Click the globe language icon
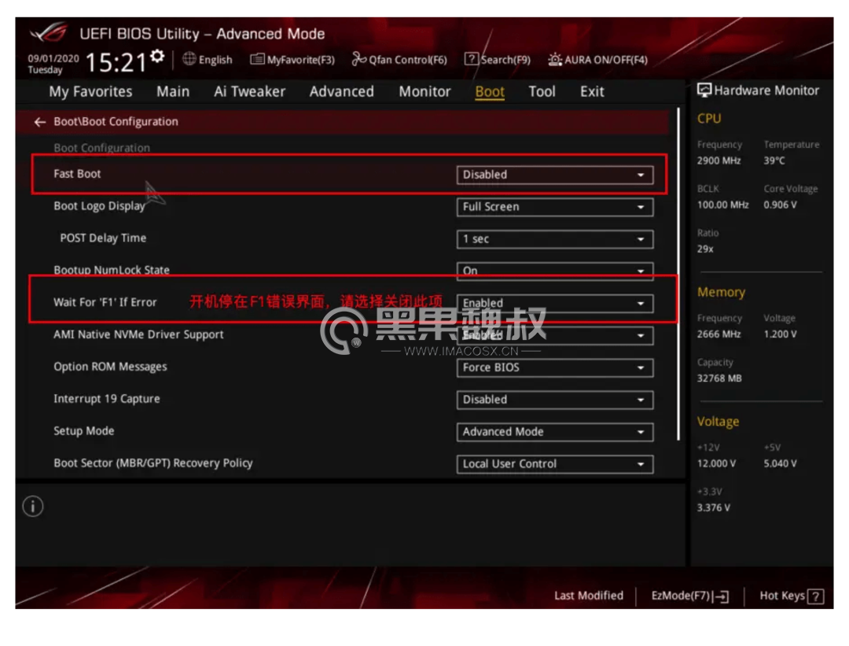 (189, 59)
